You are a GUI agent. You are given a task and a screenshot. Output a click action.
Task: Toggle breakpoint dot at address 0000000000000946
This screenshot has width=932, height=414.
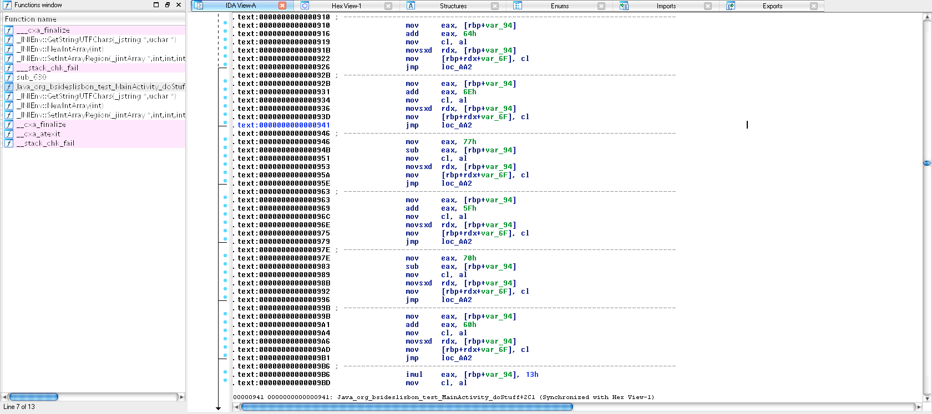click(x=225, y=139)
